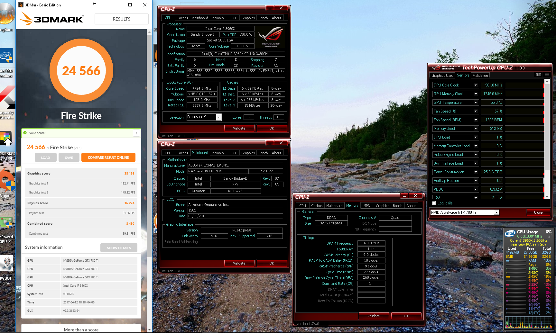This screenshot has height=333, width=556.
Task: Click the SAVE button in 3DMark
Action: [x=69, y=157]
